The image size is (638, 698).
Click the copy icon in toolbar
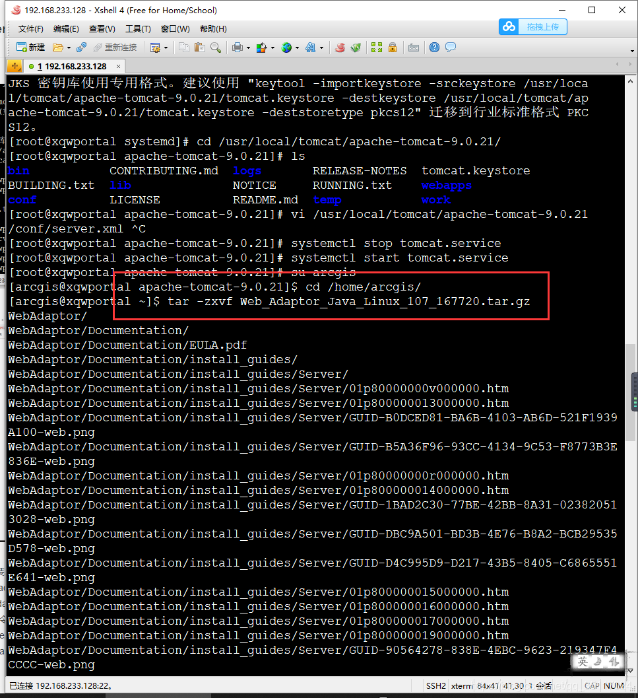pos(184,47)
